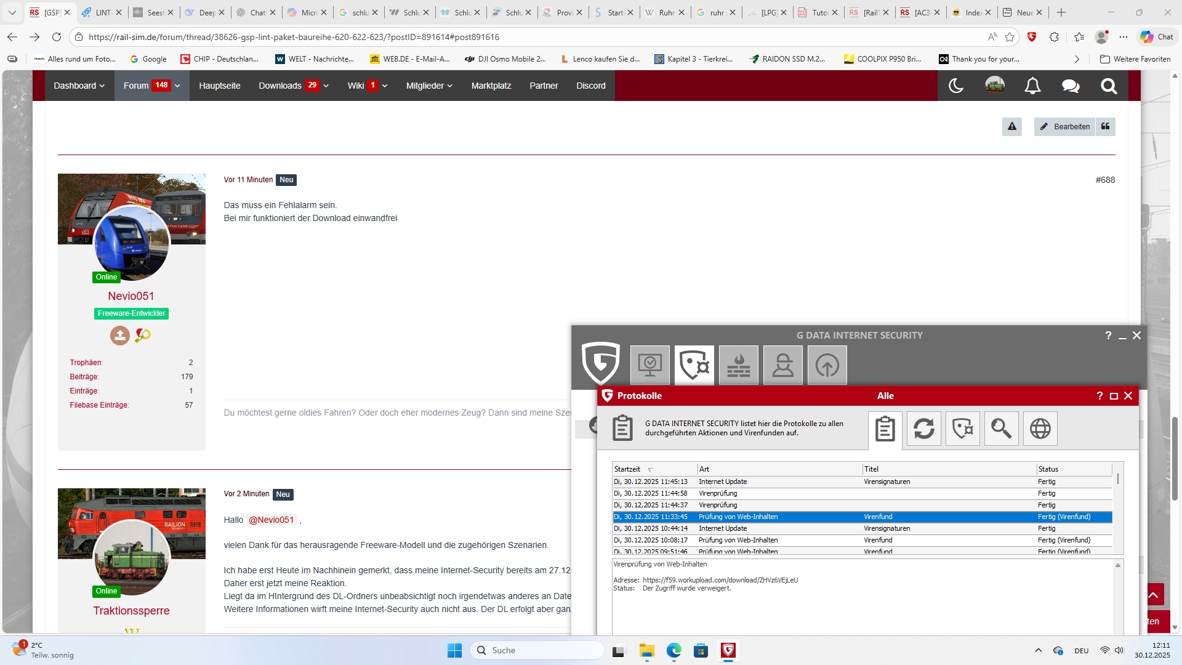Open forum conversations speech bubbles
Image resolution: width=1182 pixels, height=665 pixels.
(x=1071, y=86)
